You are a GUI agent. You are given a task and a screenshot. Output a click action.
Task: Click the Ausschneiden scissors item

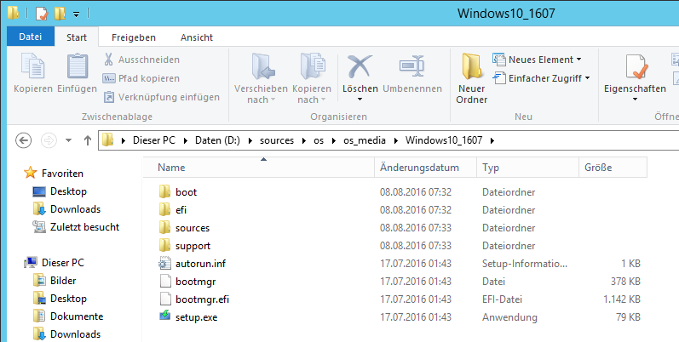coord(141,60)
